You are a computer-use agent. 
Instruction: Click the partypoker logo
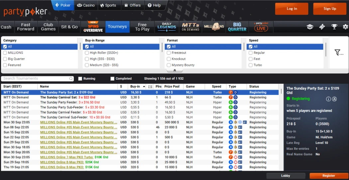26,12
